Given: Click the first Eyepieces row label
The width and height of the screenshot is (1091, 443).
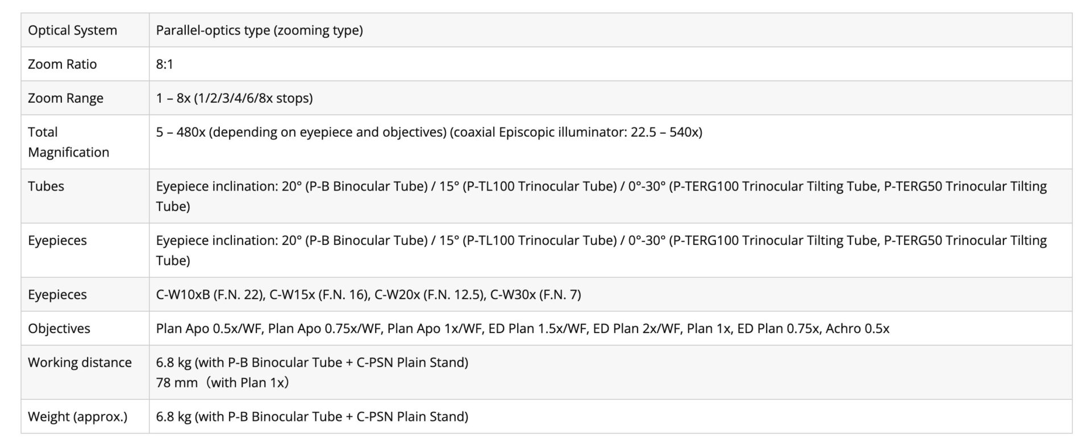Looking at the screenshot, I should [x=57, y=241].
